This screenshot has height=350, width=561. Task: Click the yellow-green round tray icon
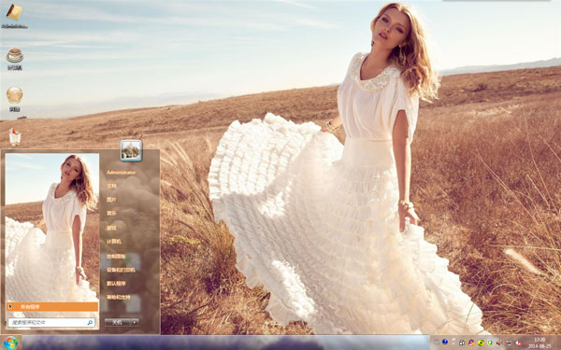click(x=481, y=343)
